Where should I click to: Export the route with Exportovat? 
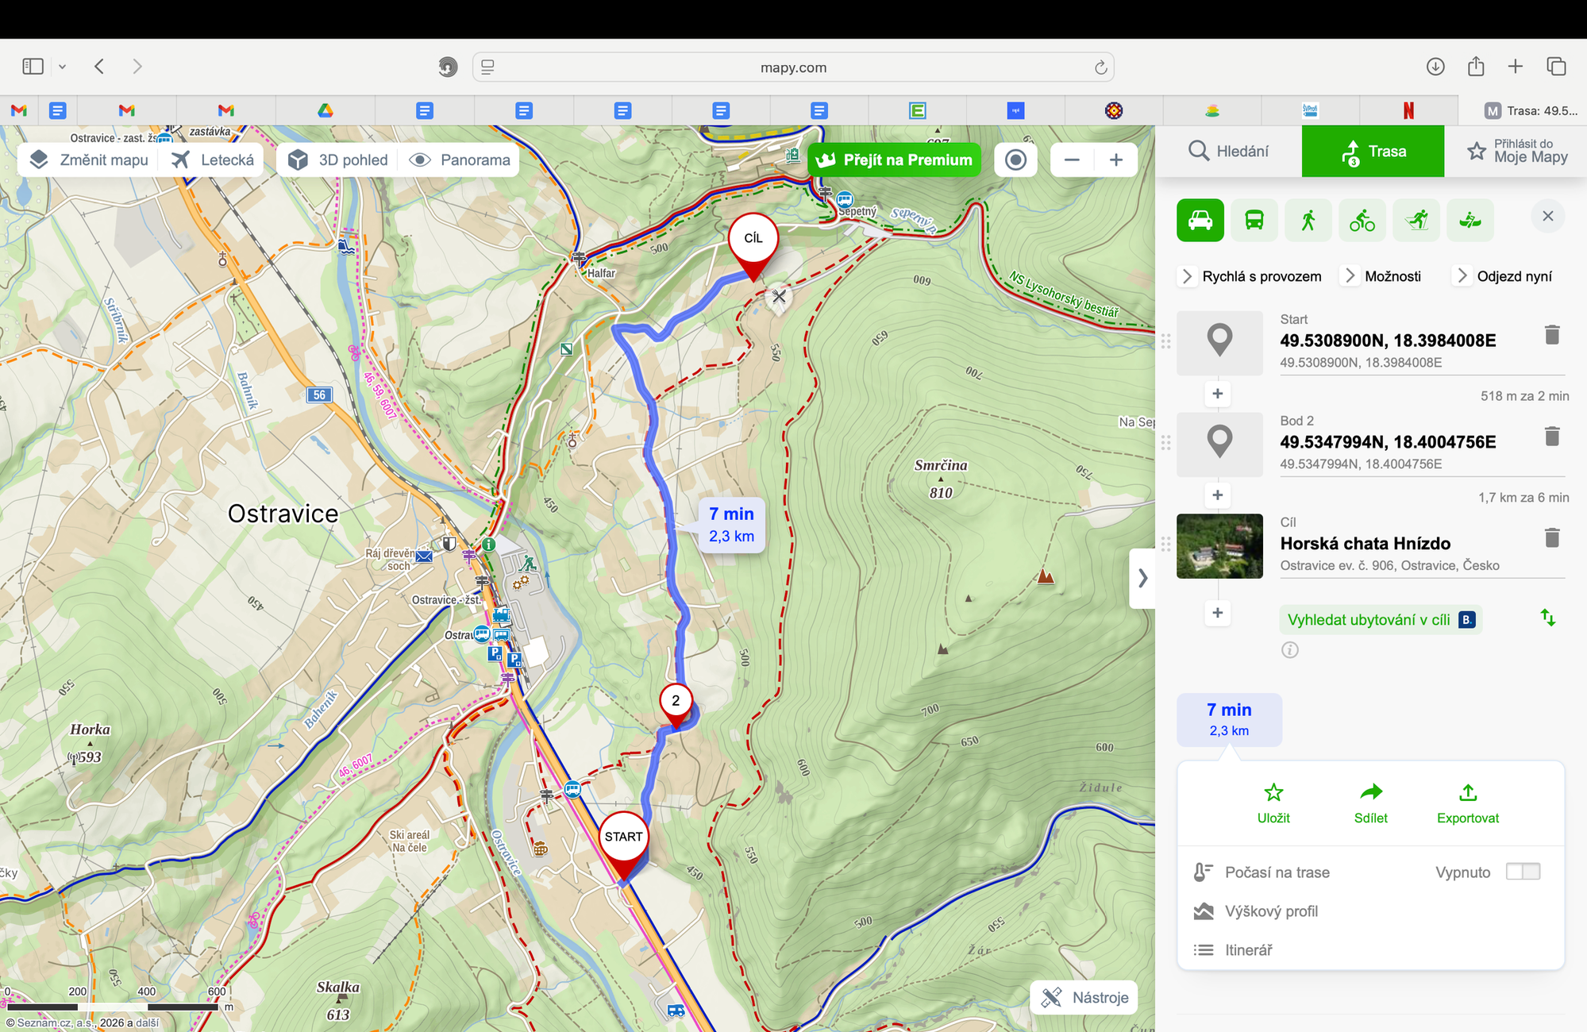click(x=1468, y=803)
